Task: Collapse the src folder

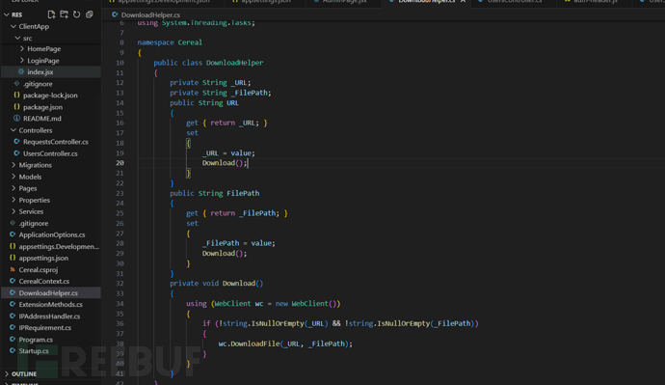Action: 17,38
